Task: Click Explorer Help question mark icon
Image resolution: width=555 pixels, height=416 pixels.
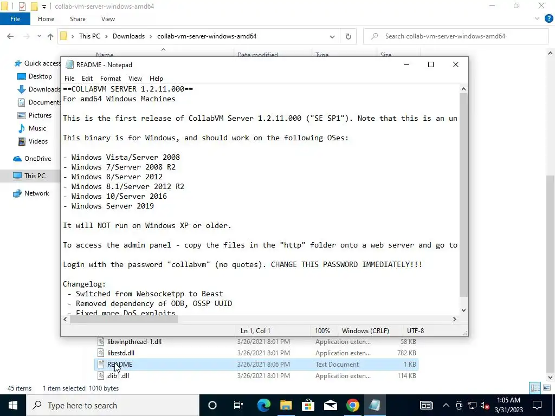Action: [548, 19]
